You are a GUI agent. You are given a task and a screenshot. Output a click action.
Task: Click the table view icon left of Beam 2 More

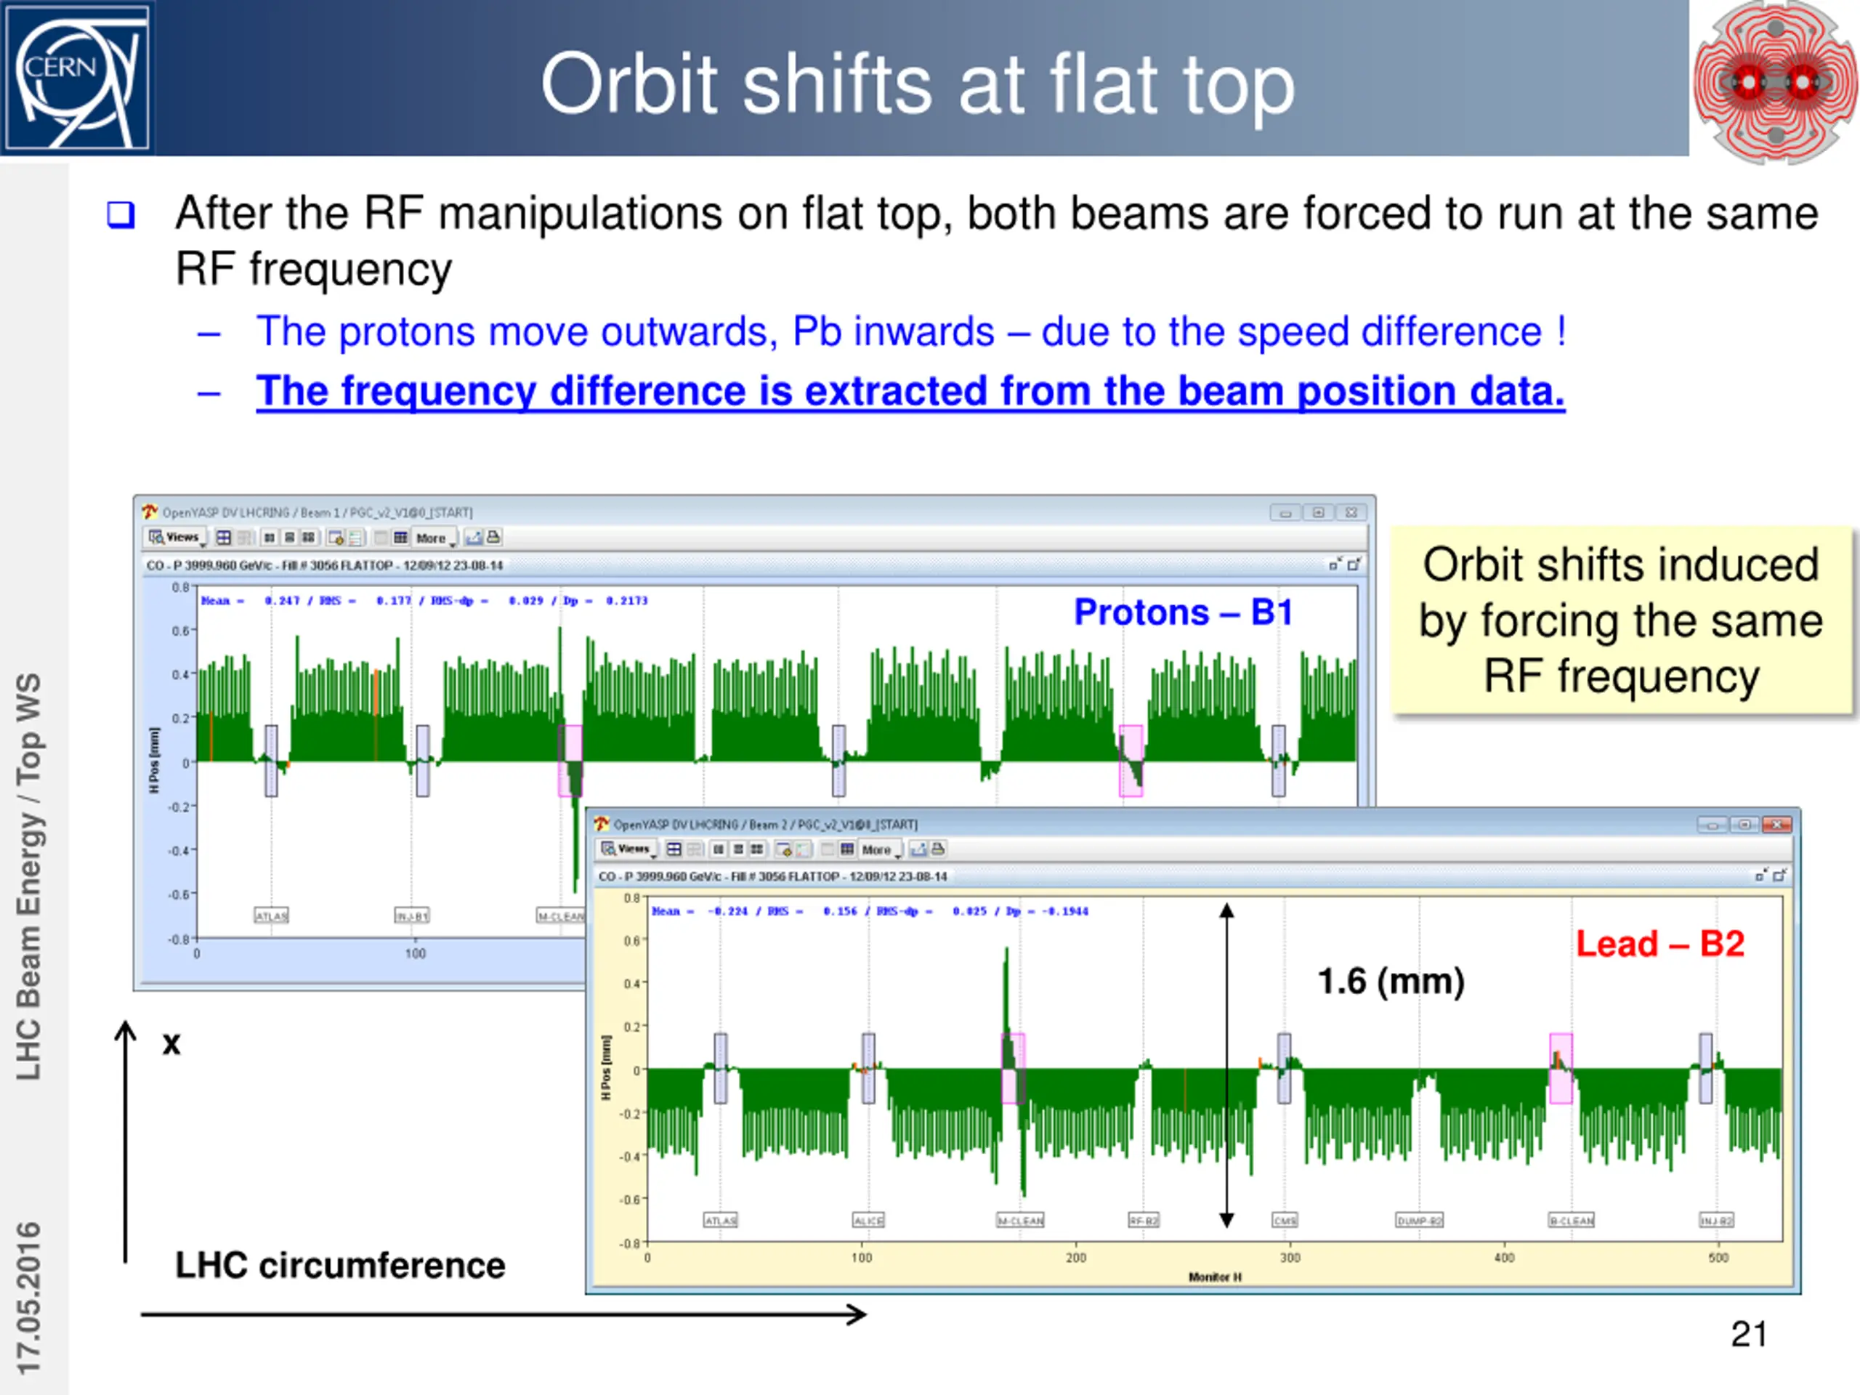click(x=846, y=849)
